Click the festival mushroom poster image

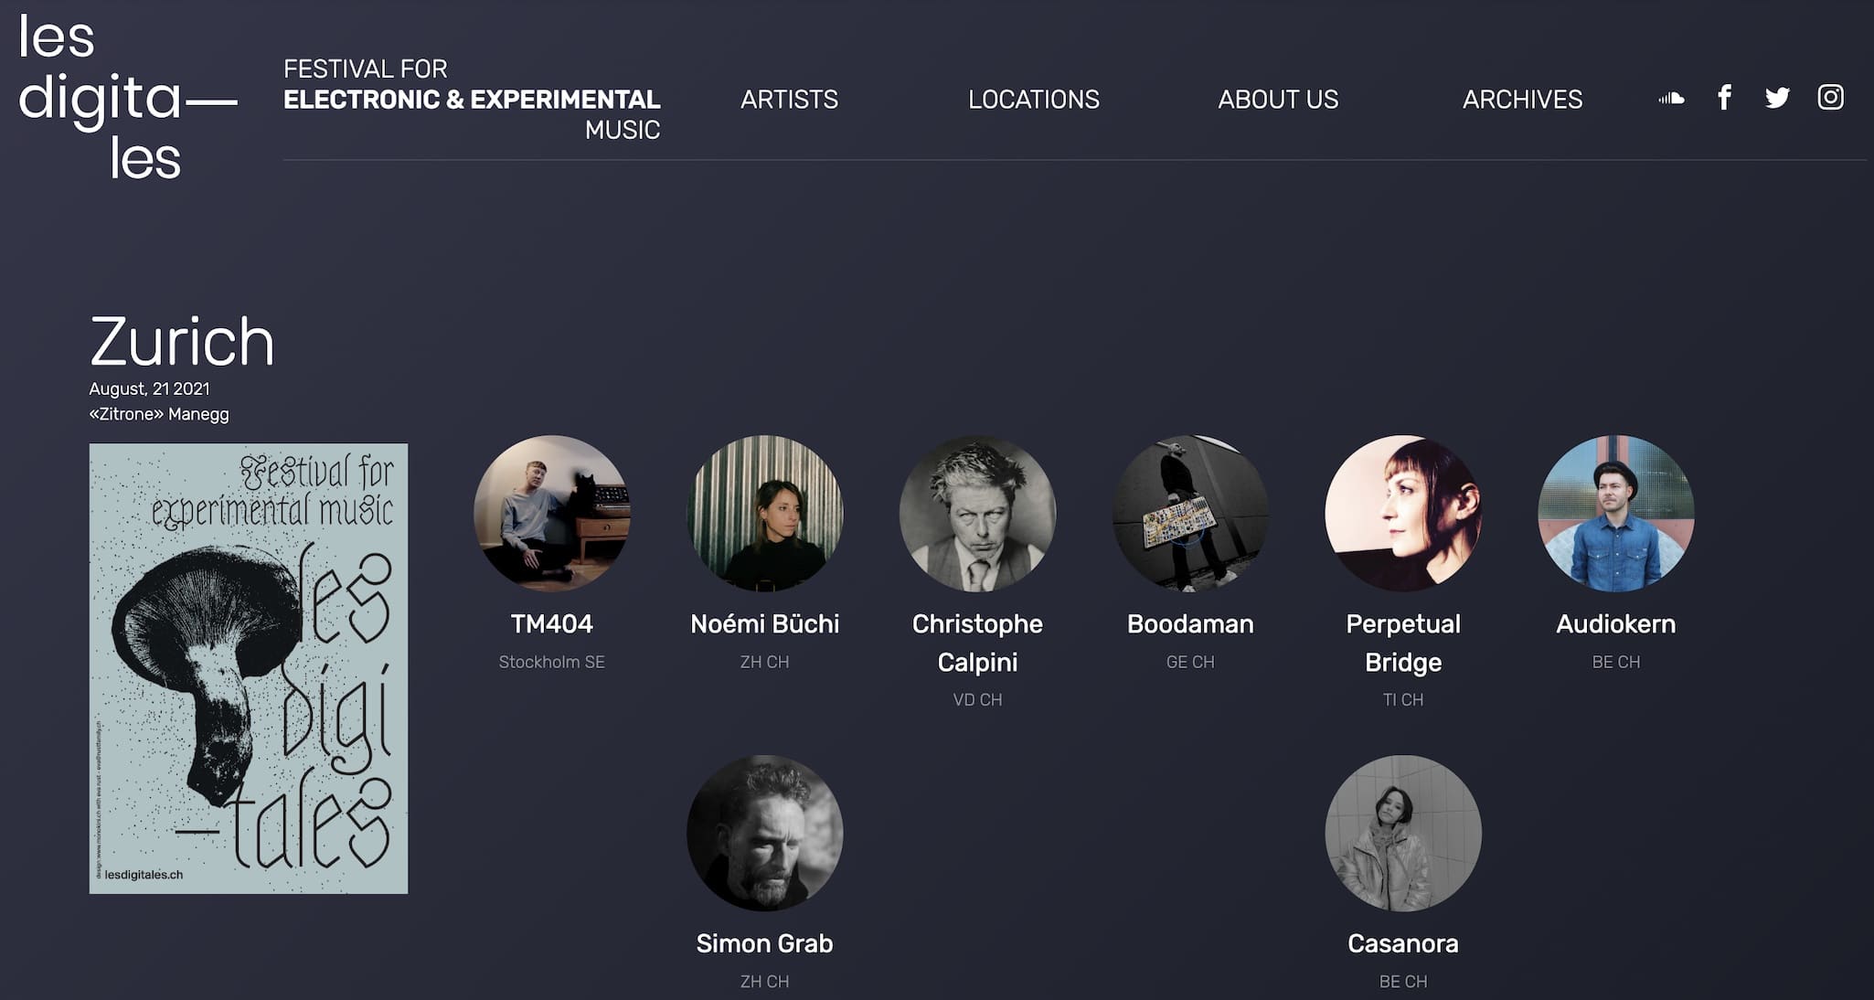pos(249,668)
